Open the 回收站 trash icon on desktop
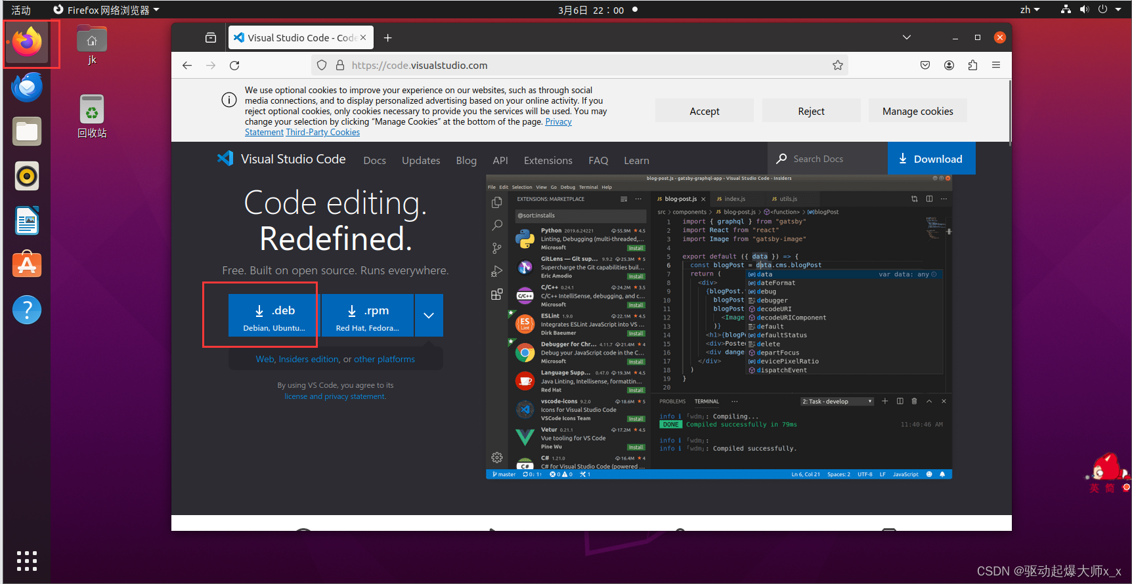This screenshot has height=584, width=1132. coord(92,116)
